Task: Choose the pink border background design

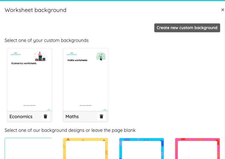Action: tap(198, 148)
